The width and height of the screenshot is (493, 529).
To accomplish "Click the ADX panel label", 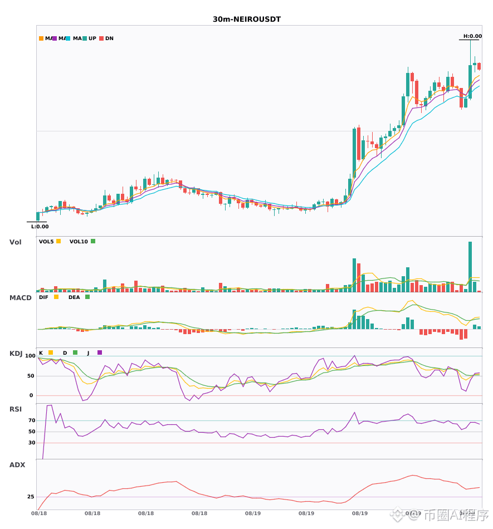I will tap(17, 465).
